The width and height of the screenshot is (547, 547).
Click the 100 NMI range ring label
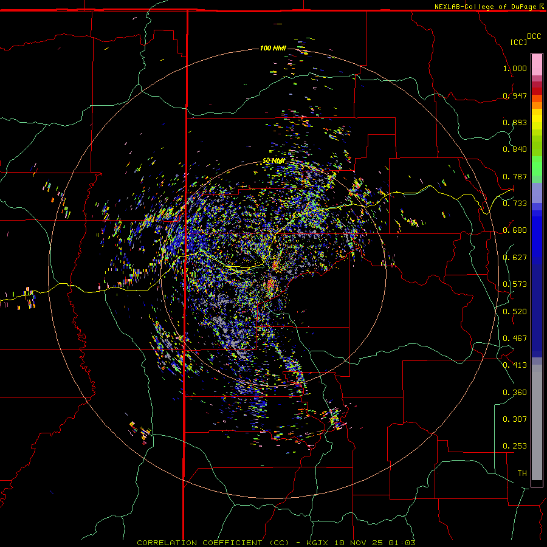(273, 48)
